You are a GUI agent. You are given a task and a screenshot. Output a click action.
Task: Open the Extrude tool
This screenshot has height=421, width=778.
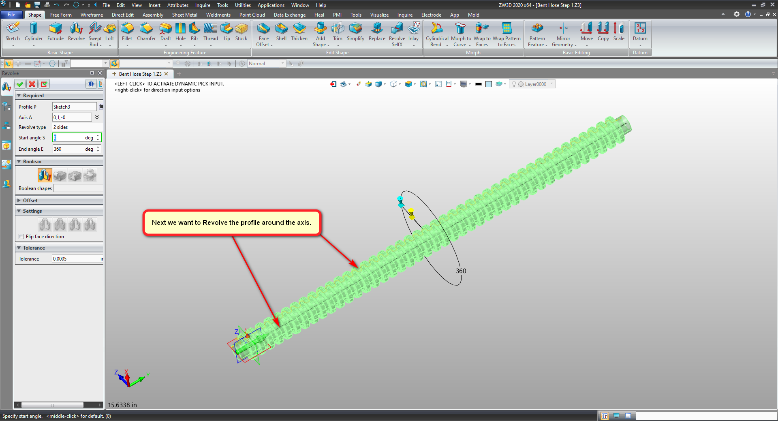(x=55, y=29)
